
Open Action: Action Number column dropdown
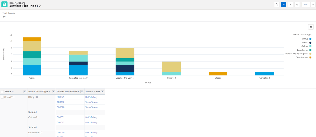click(82, 92)
